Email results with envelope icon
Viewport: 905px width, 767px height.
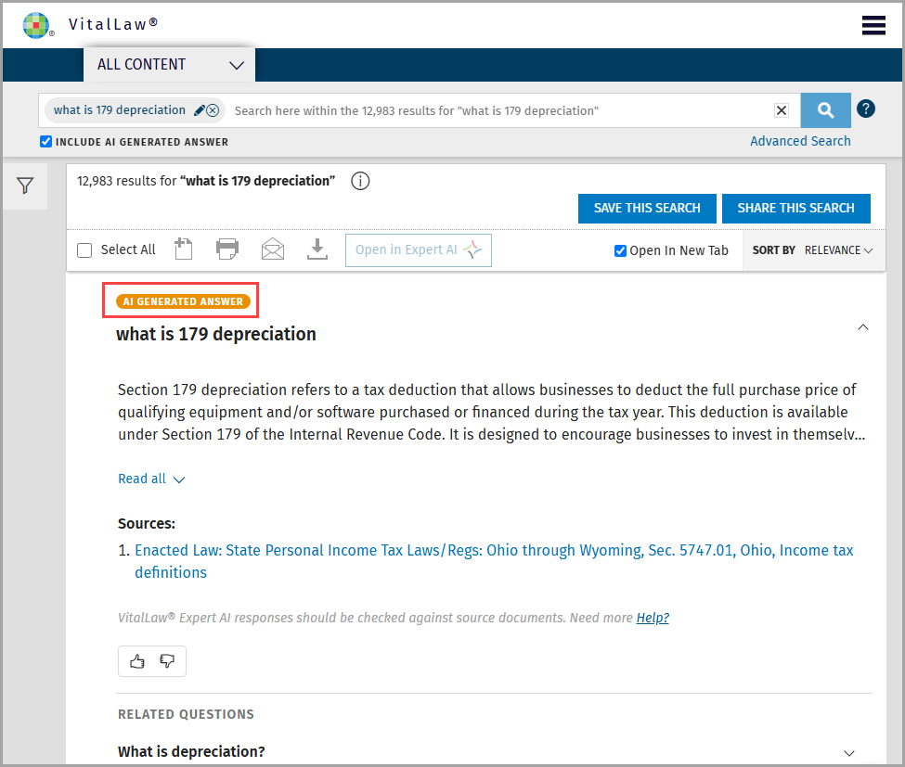pos(272,249)
